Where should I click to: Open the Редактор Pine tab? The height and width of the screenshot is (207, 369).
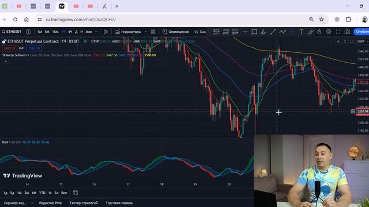click(50, 203)
